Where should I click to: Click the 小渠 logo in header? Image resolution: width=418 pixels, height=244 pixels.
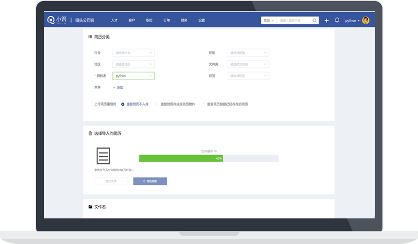57,20
